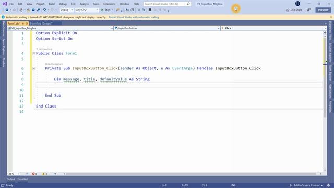Click Restart Visual Studio with automatic scaling link
Image resolution: width=334 pixels, height=188 pixels.
tap(134, 17)
